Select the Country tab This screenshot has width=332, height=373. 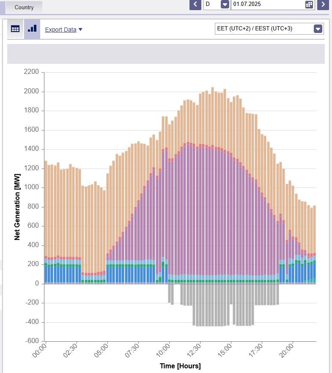(24, 7)
